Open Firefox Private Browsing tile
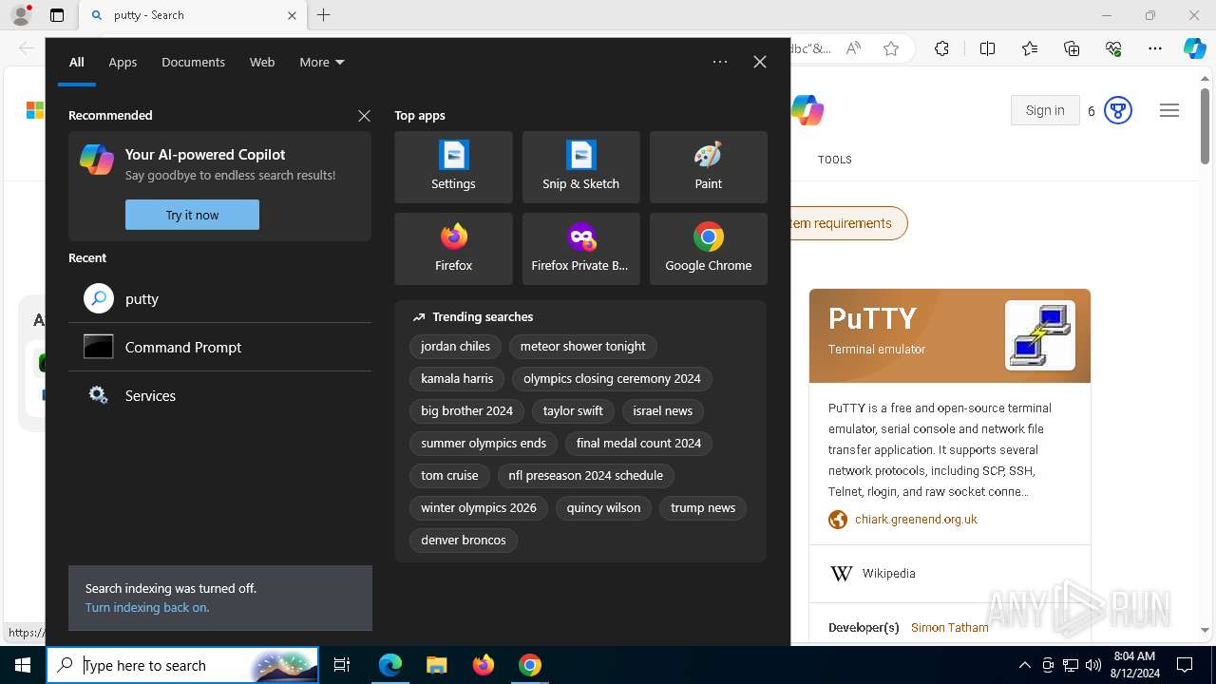 pyautogui.click(x=580, y=249)
